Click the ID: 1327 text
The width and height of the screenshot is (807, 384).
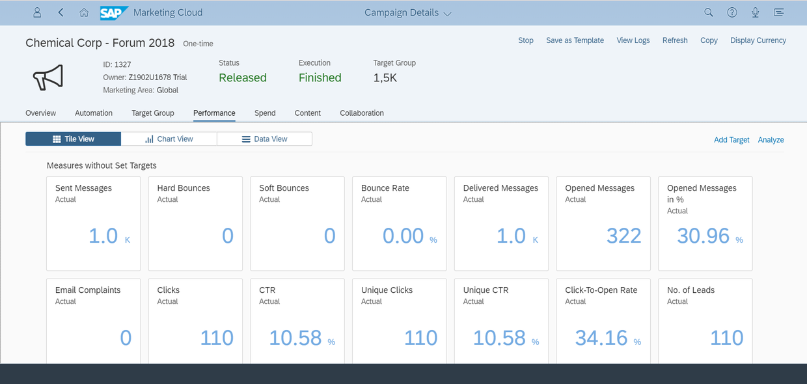[117, 64]
